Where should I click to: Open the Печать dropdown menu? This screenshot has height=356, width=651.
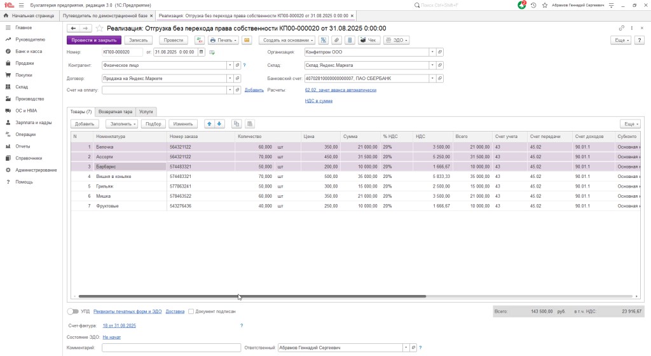pos(223,40)
